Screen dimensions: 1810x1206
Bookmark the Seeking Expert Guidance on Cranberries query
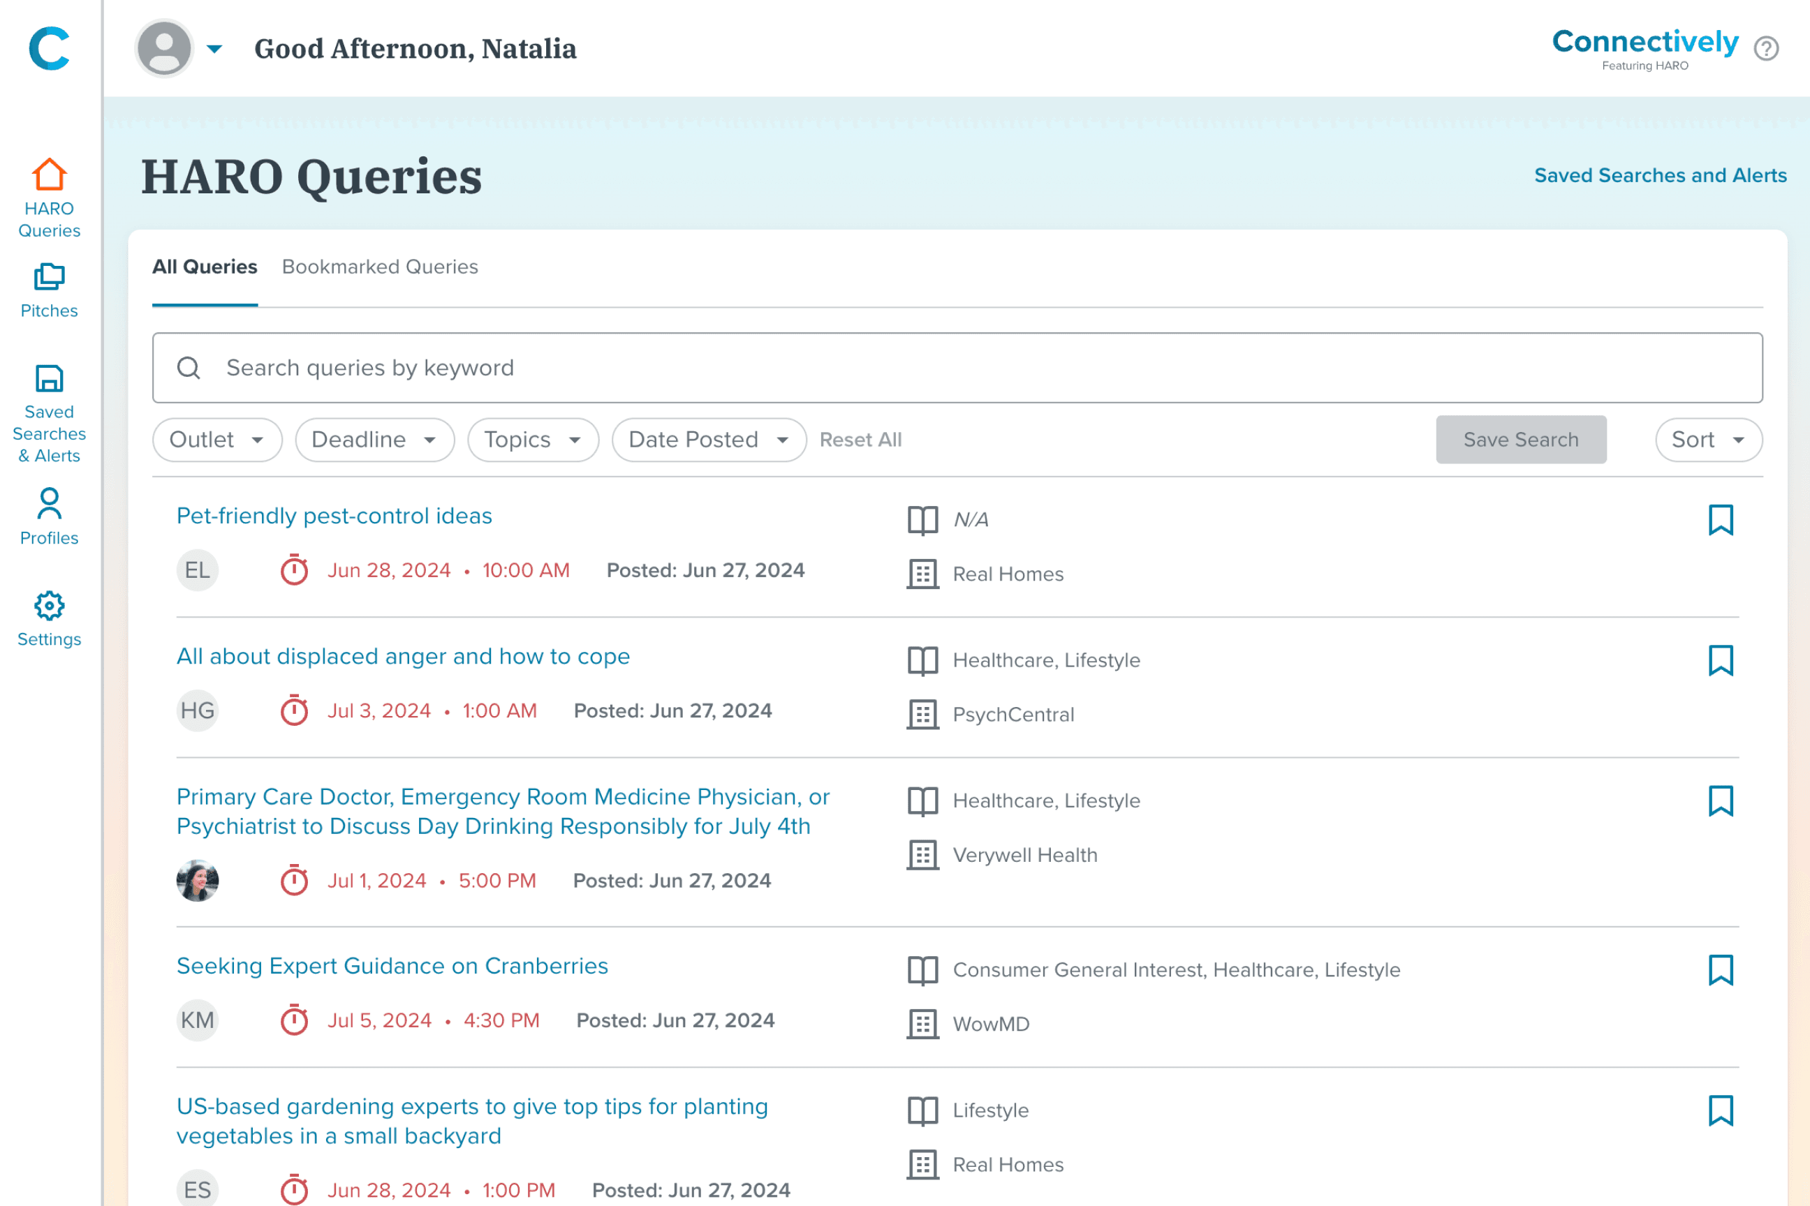[1721, 969]
